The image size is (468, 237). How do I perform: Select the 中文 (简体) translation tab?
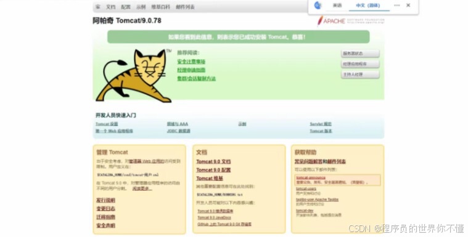(368, 6)
